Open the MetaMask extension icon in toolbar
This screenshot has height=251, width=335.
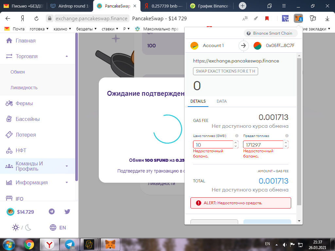tap(298, 19)
